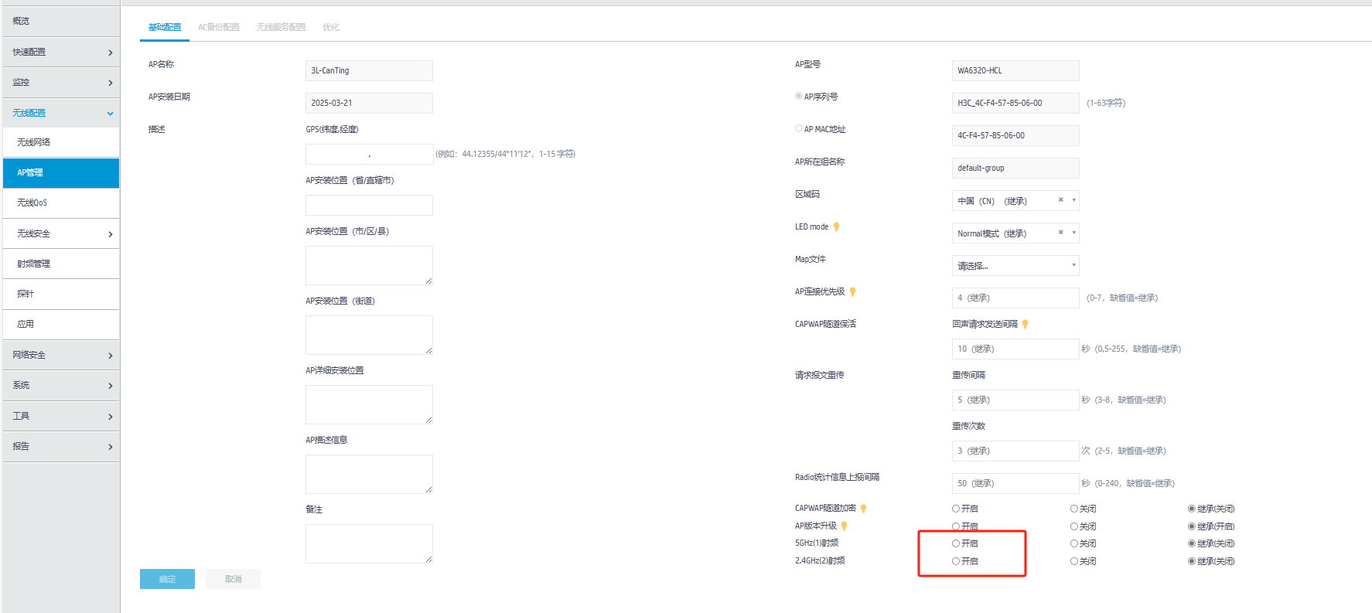Switch to the 基础配置 tab
Image resolution: width=1372 pixels, height=613 pixels.
(x=165, y=27)
